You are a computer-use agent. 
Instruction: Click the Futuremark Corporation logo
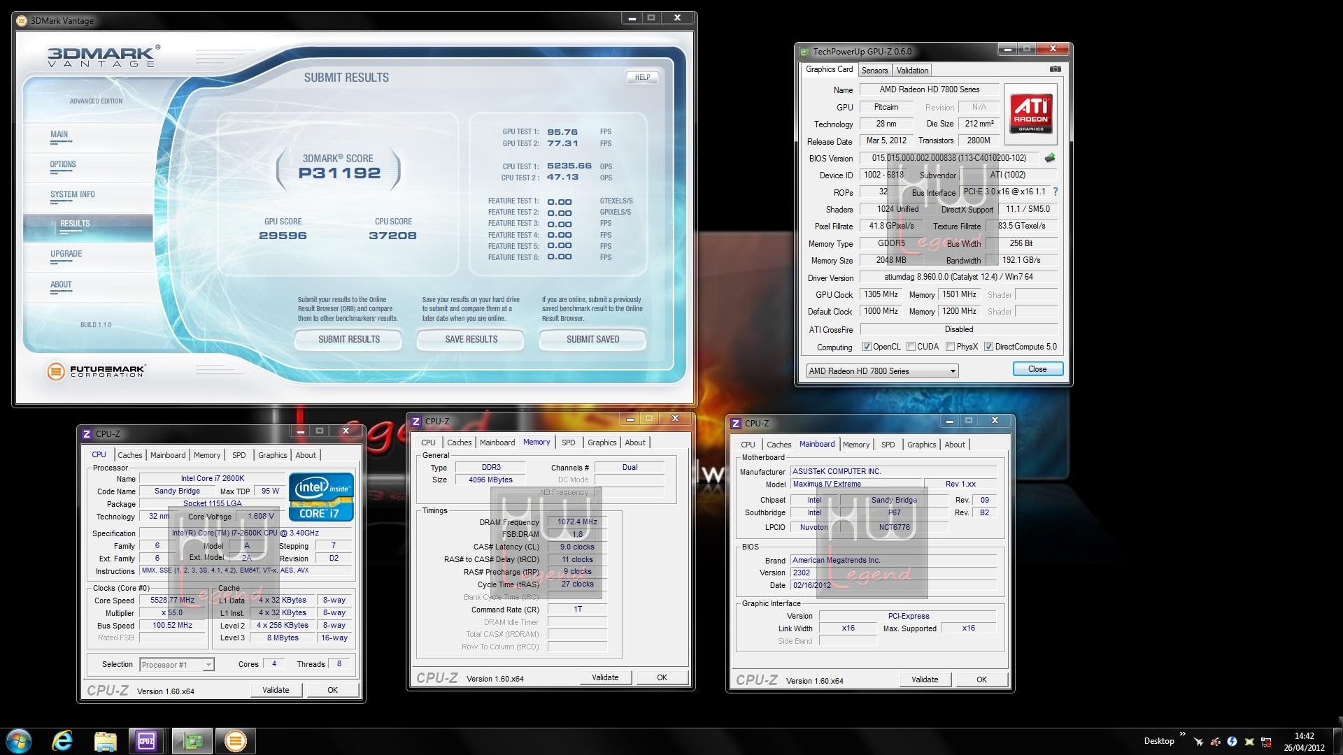pos(97,371)
